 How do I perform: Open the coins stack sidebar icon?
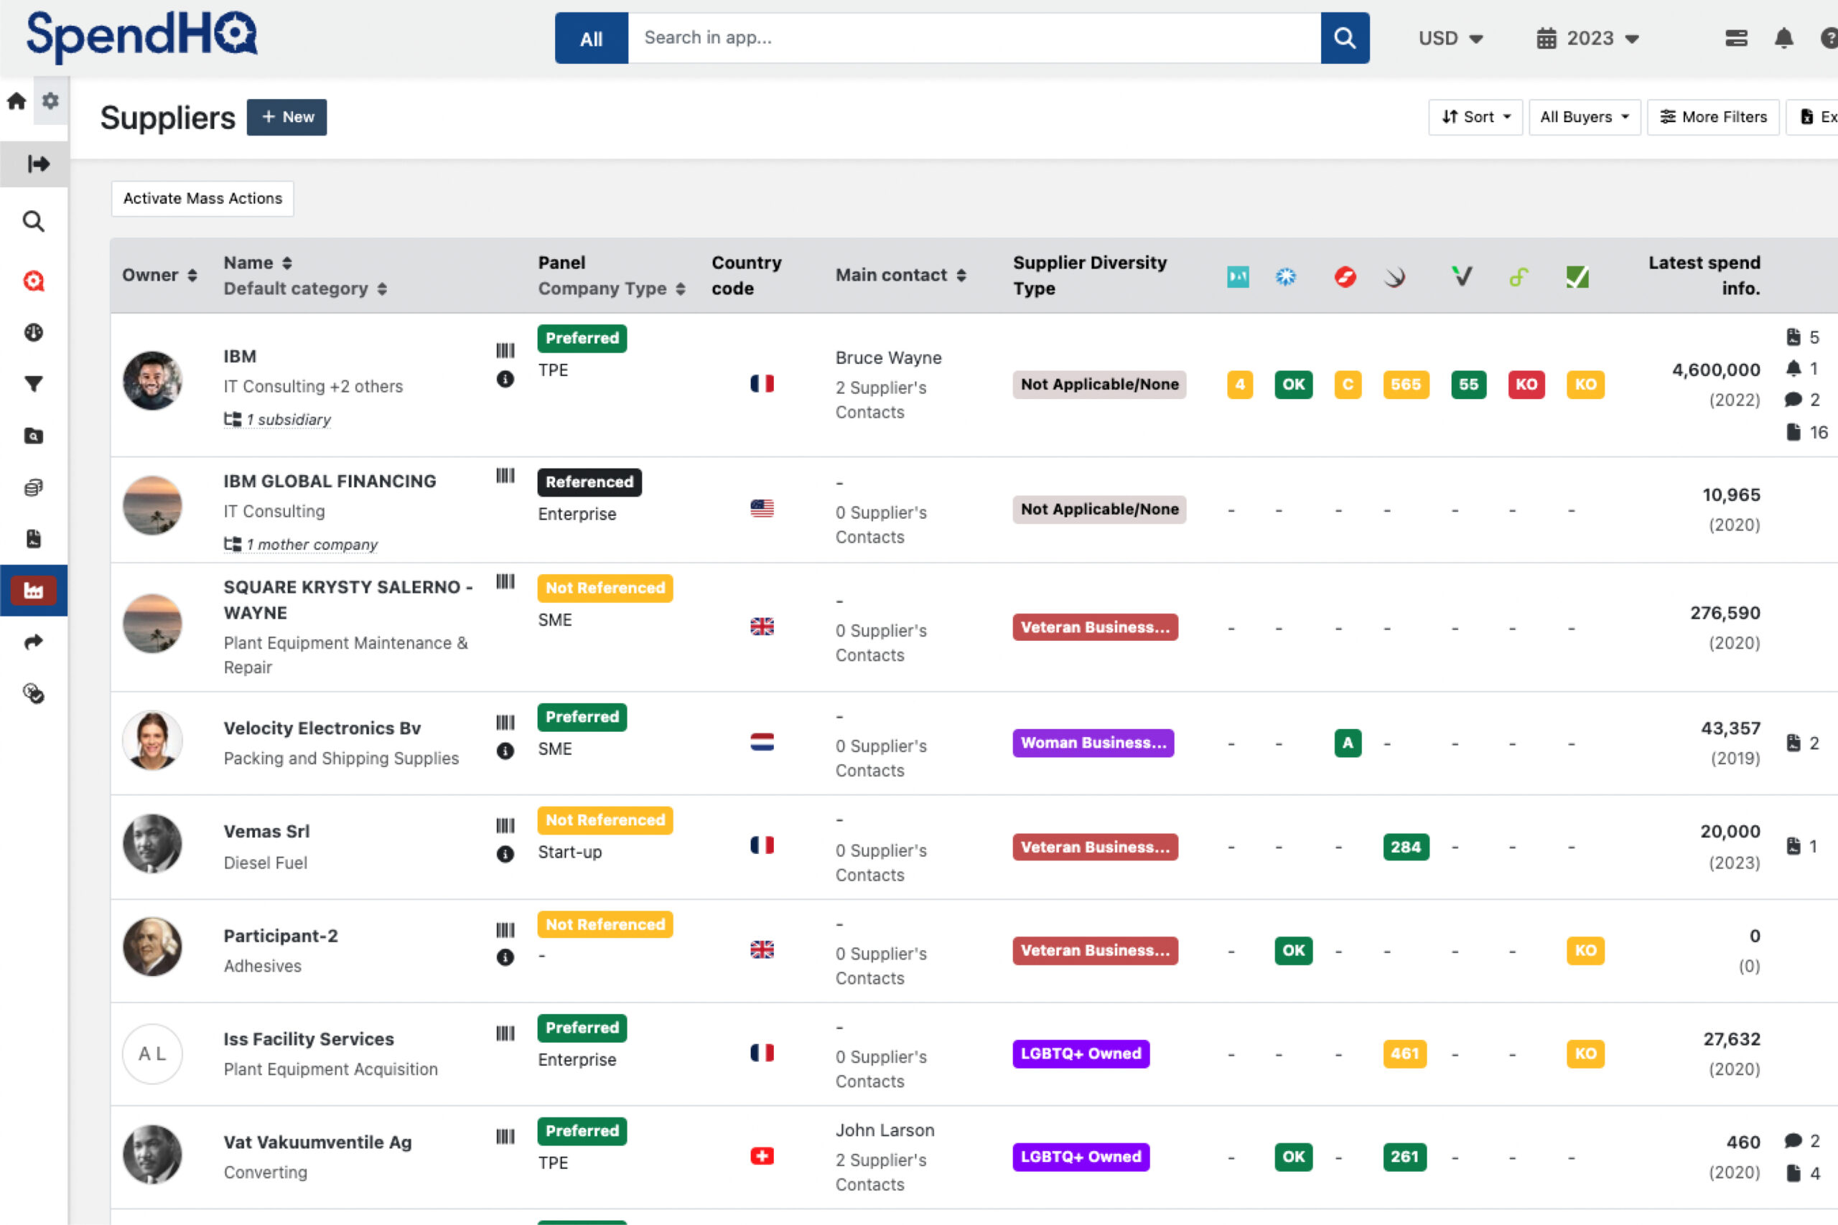point(34,487)
